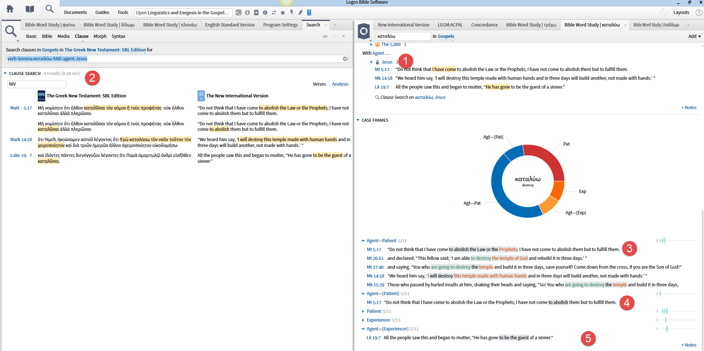Click the sync spinner icon beside Layouts
The width and height of the screenshot is (704, 351).
[664, 12]
